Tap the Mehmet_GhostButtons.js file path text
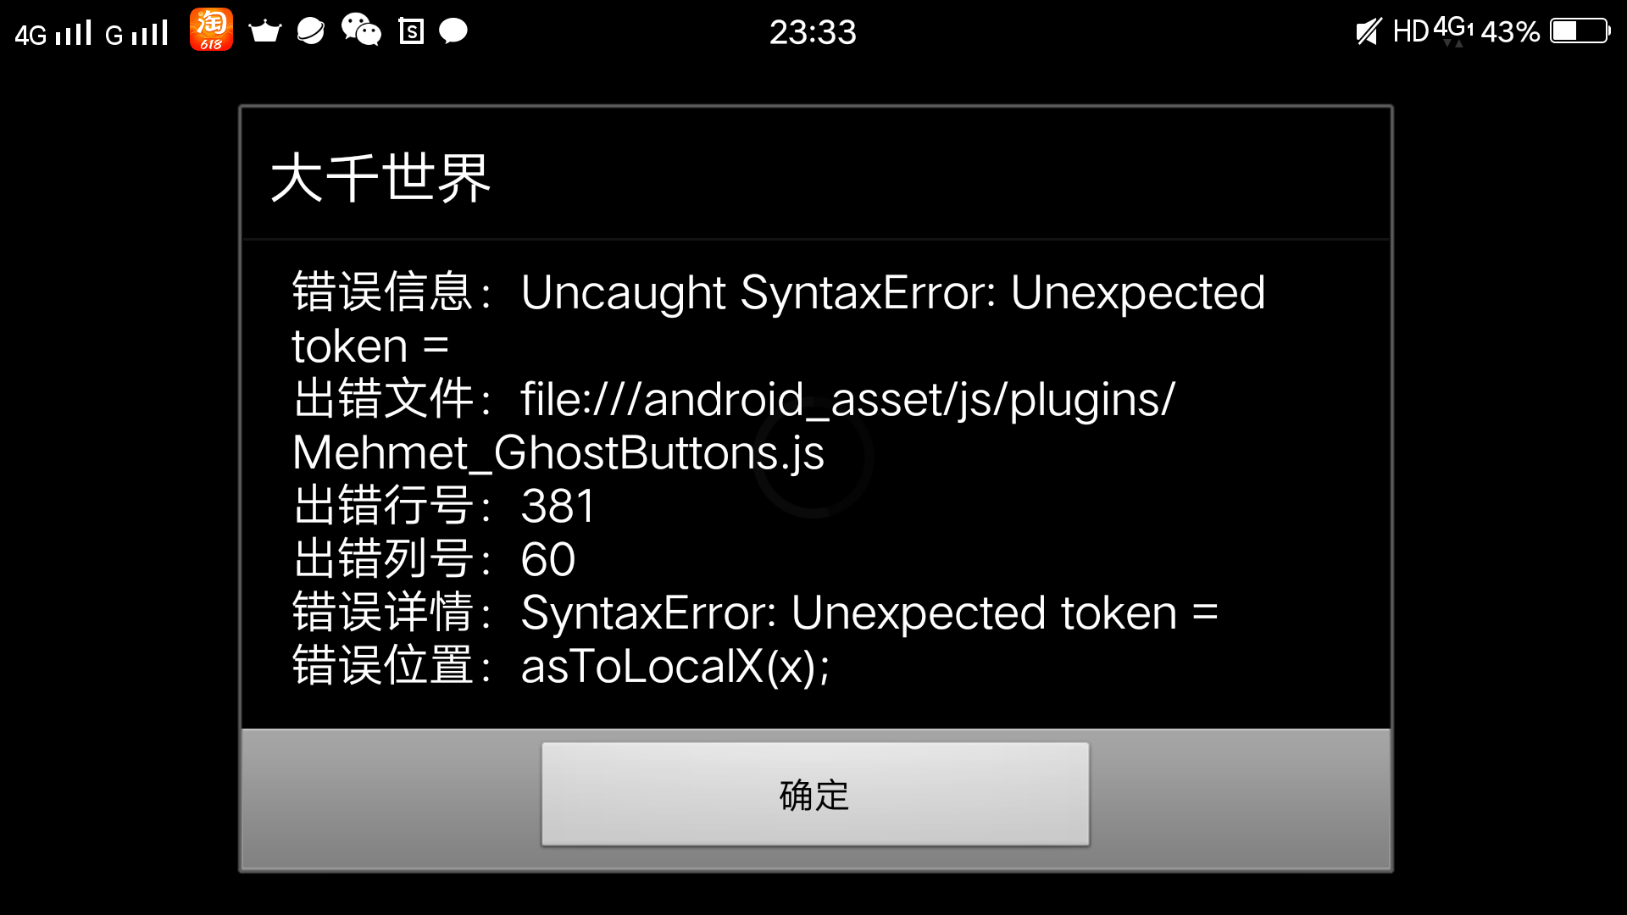The image size is (1627, 915). [x=558, y=453]
